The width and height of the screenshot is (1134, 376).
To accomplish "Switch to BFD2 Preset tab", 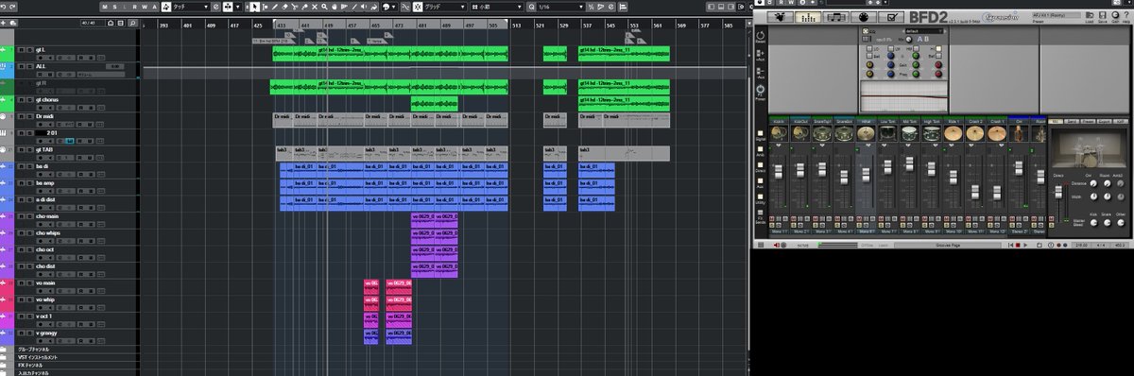I will click(x=1088, y=121).
